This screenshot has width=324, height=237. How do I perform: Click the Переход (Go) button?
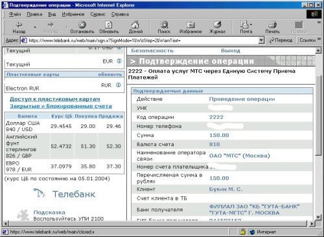(x=281, y=40)
